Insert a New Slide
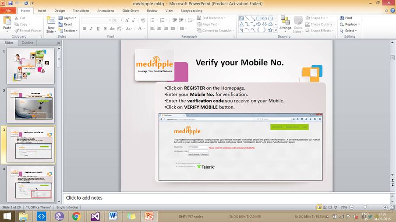 (51, 22)
